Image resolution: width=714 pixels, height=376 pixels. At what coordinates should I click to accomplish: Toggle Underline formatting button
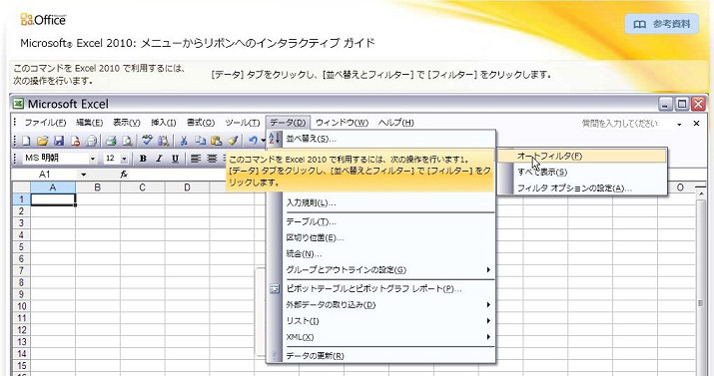pyautogui.click(x=175, y=159)
